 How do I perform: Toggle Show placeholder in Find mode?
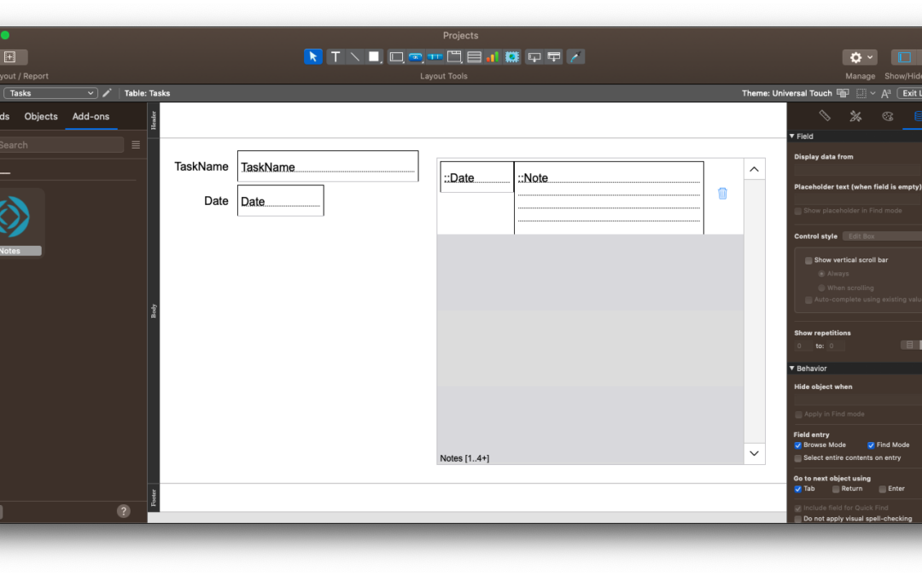click(x=798, y=211)
